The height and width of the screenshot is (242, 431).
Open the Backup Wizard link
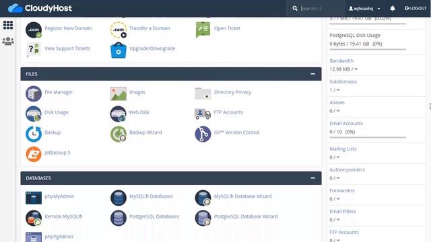pyautogui.click(x=145, y=132)
